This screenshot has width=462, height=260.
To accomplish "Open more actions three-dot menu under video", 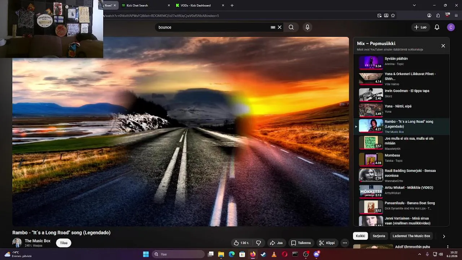I will 345,243.
